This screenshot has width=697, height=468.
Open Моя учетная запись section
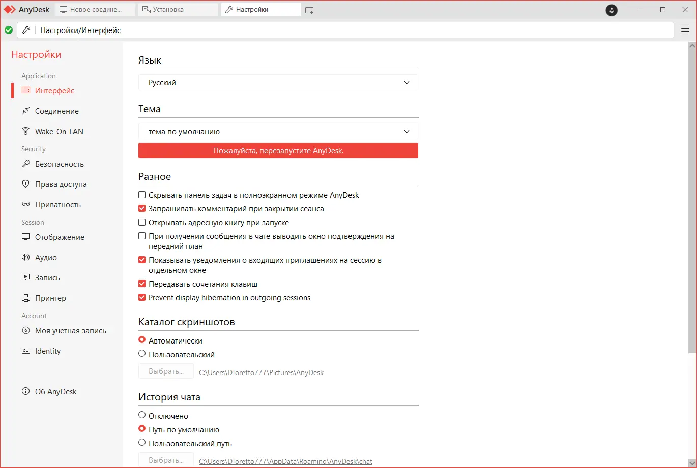[x=71, y=331]
